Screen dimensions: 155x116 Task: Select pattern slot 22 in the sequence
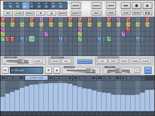coord(39,5)
